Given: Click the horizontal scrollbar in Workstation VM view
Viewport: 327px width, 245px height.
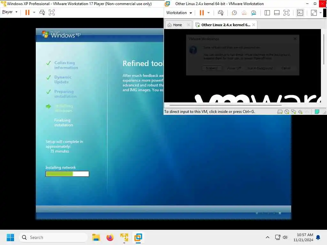Looking at the screenshot, I should 225,105.
